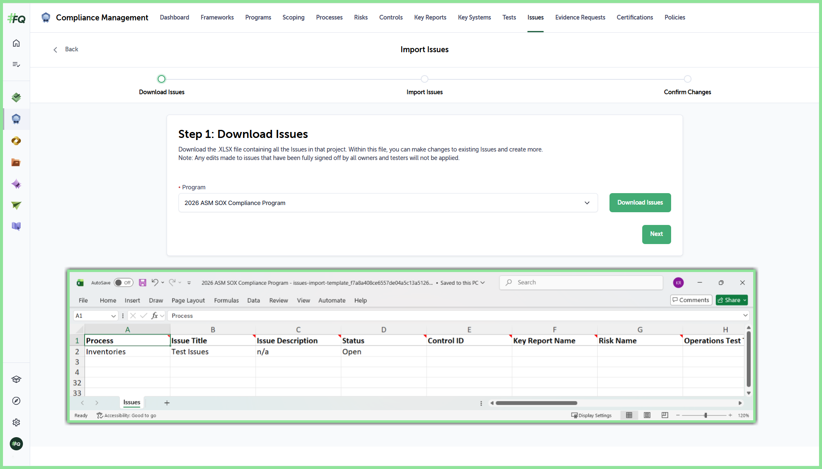Click the Compliance Management shield logo
This screenshot has width=822, height=469.
(x=46, y=17)
